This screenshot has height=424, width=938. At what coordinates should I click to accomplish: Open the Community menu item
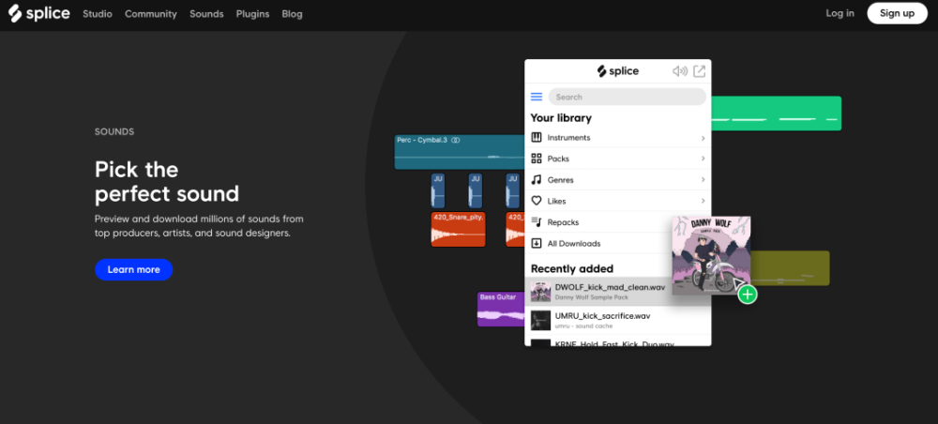(x=151, y=14)
